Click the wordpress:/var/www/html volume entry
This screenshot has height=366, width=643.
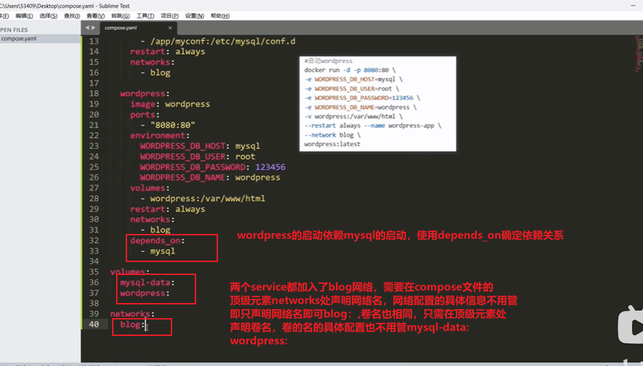click(208, 198)
